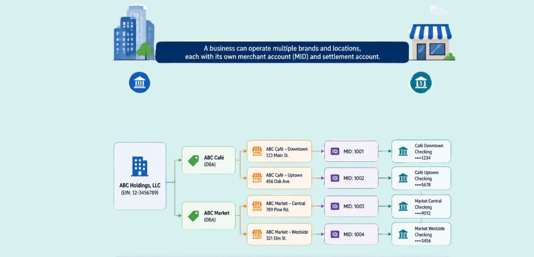Click the ABC Holdings building icon

[x=140, y=166]
